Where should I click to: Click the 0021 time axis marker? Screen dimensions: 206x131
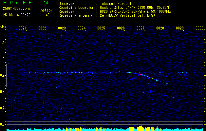coord(23,28)
